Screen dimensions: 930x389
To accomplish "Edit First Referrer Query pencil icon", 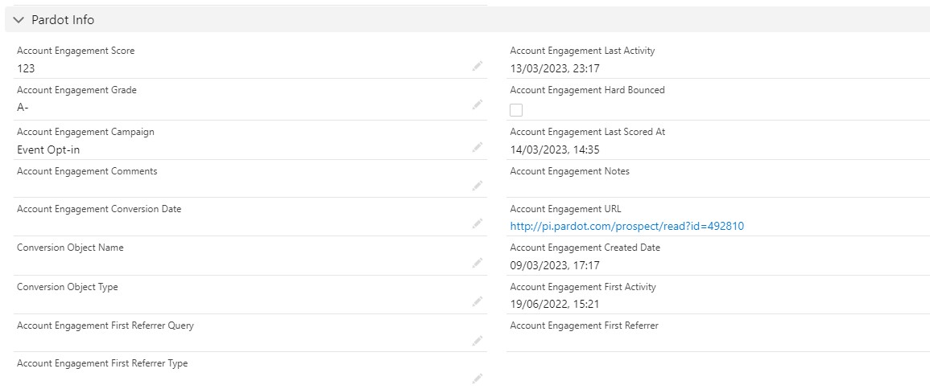I will 477,341.
